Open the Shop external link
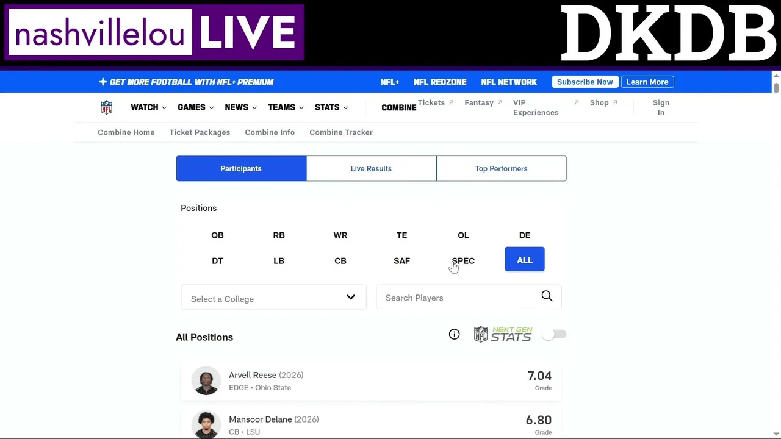Viewport: 781px width, 439px height. (603, 102)
